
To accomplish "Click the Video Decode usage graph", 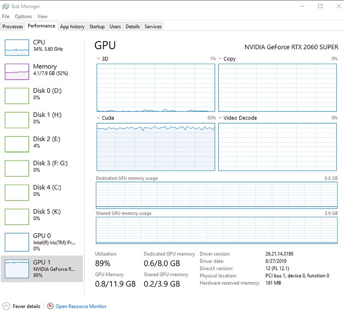I will click(x=277, y=147).
